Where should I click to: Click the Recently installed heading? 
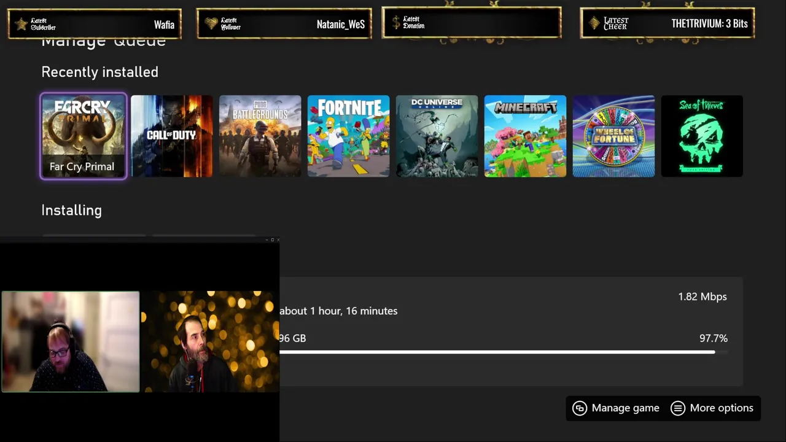coord(99,72)
